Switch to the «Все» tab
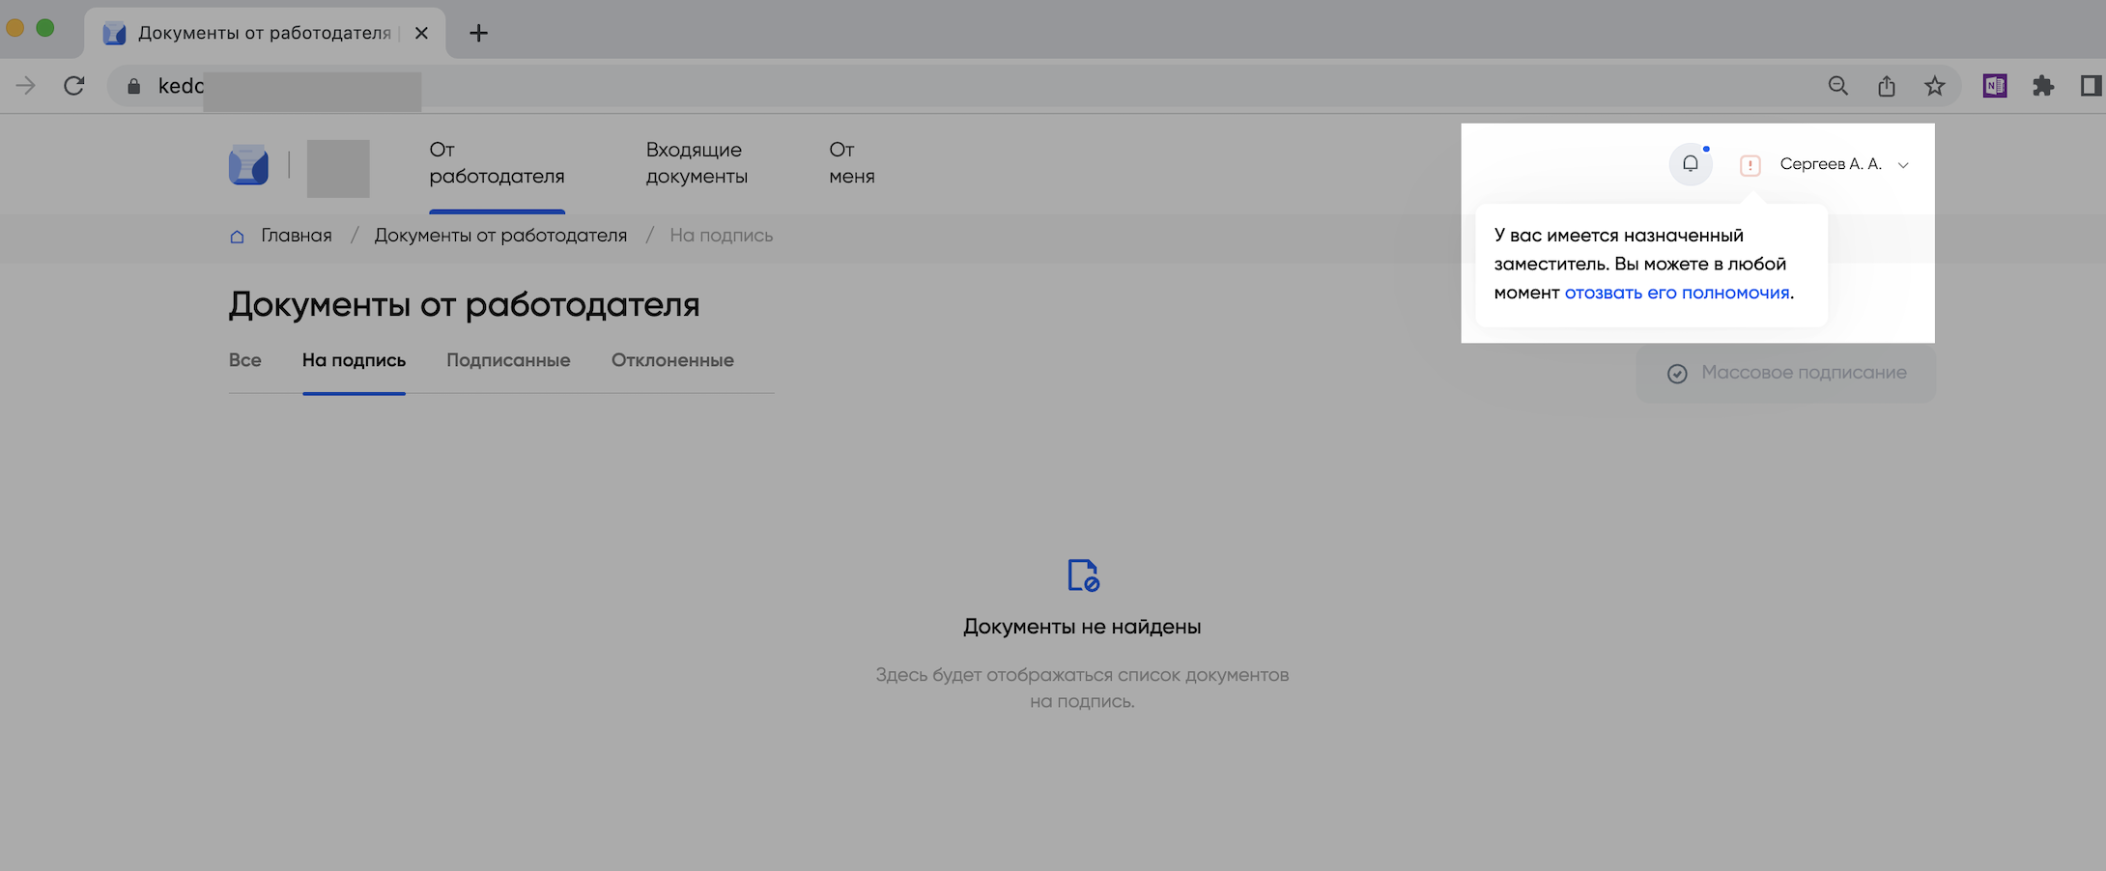2106x871 pixels. 244,360
